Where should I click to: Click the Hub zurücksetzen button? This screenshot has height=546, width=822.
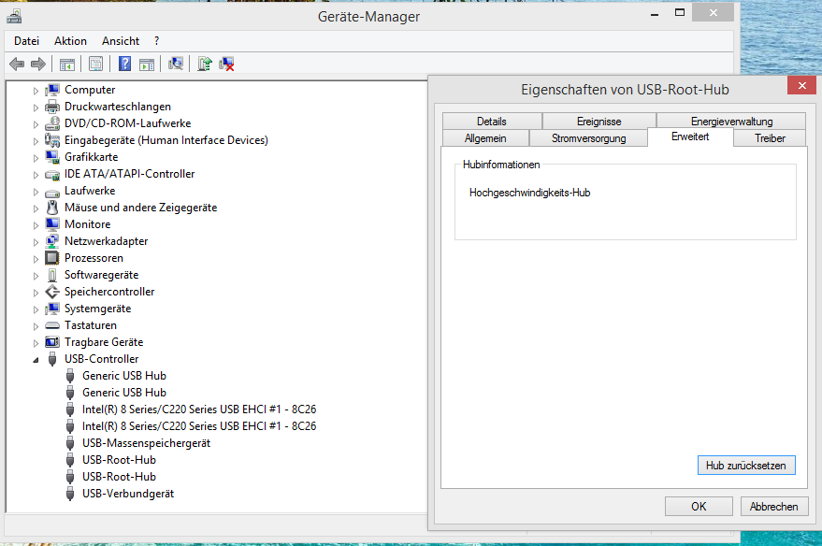pos(746,466)
